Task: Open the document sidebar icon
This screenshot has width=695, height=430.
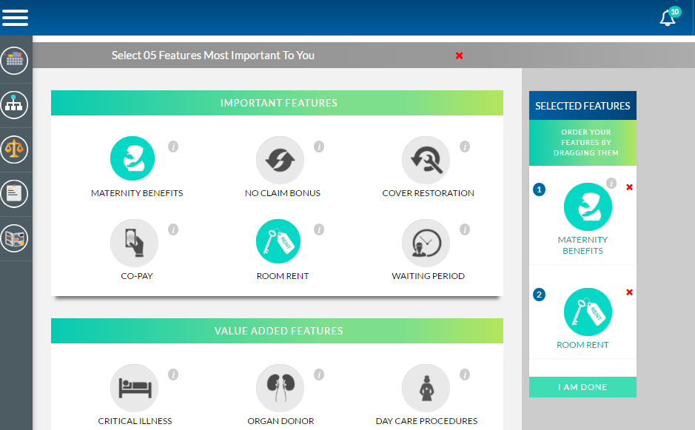Action: point(15,194)
